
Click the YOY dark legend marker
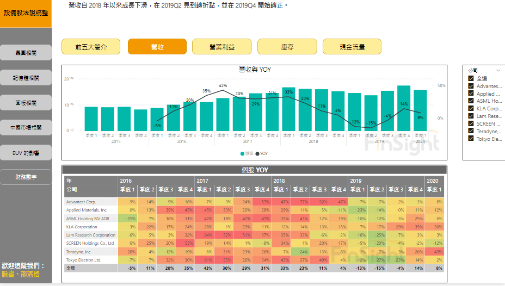(x=257, y=154)
